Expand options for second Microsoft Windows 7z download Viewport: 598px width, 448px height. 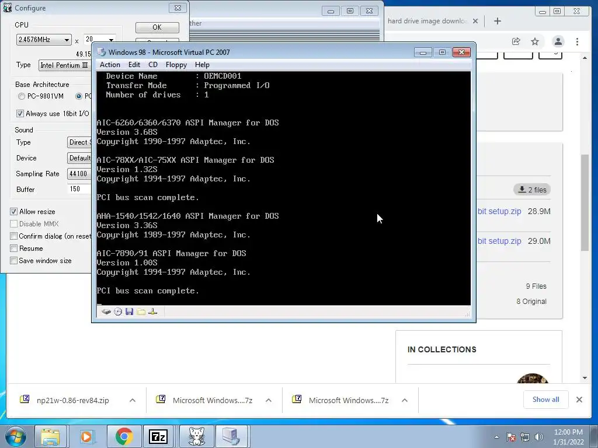coord(405,400)
